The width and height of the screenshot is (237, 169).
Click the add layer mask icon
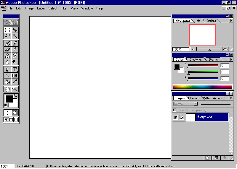207,158
